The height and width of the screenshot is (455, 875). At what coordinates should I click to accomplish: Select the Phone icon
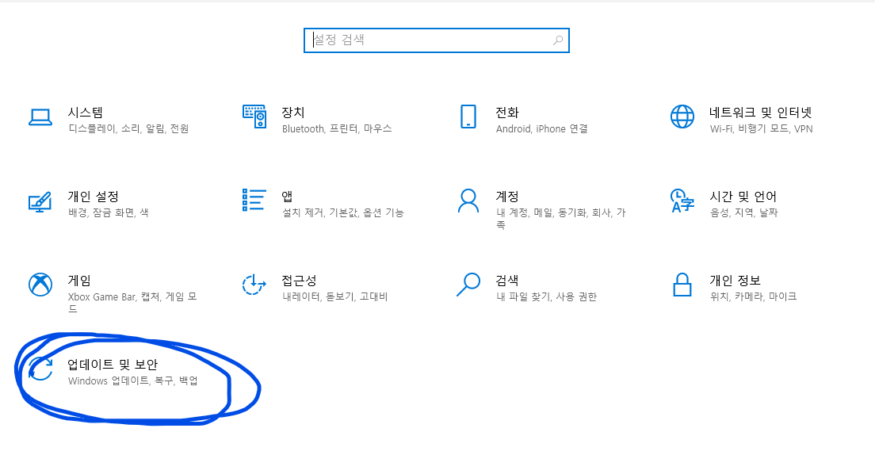[468, 116]
